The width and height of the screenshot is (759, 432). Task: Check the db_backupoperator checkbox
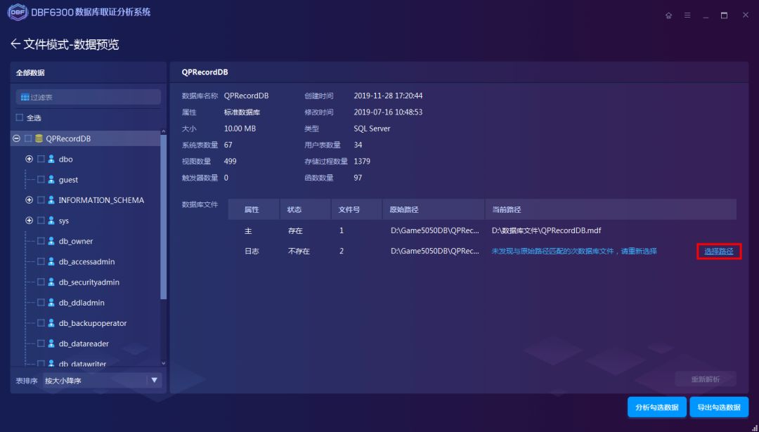[41, 323]
